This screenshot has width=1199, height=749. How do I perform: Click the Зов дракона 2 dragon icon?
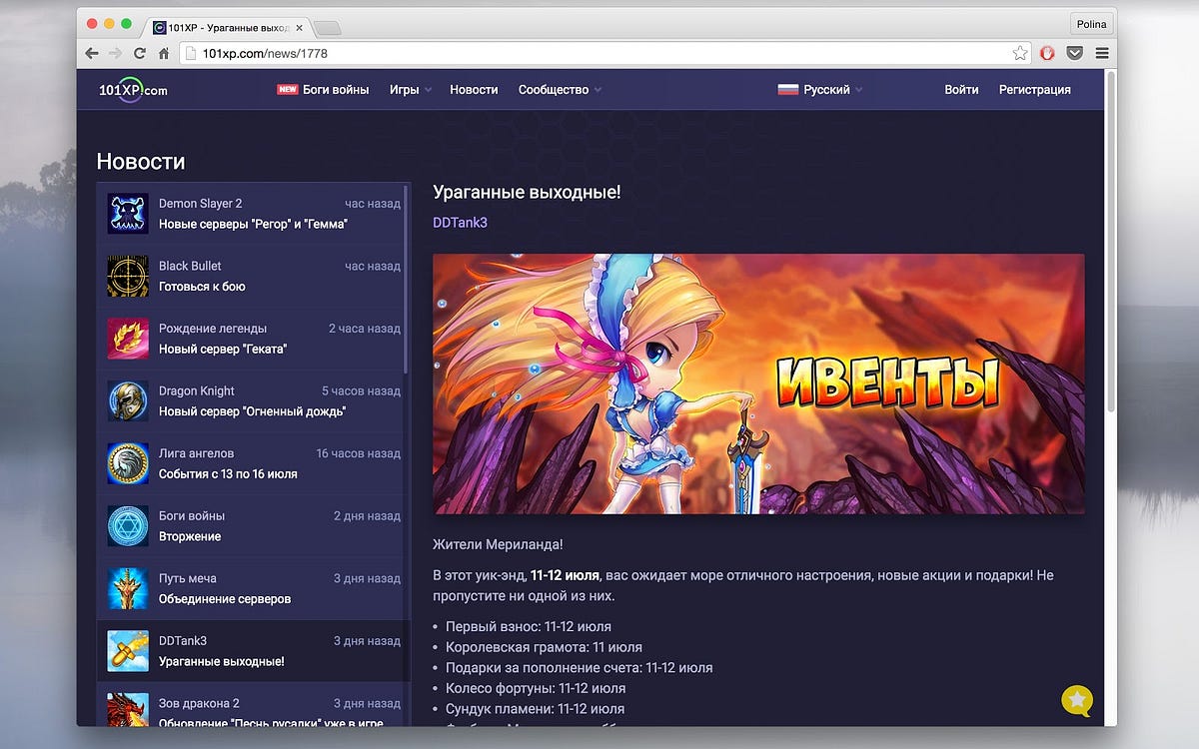[x=128, y=710]
